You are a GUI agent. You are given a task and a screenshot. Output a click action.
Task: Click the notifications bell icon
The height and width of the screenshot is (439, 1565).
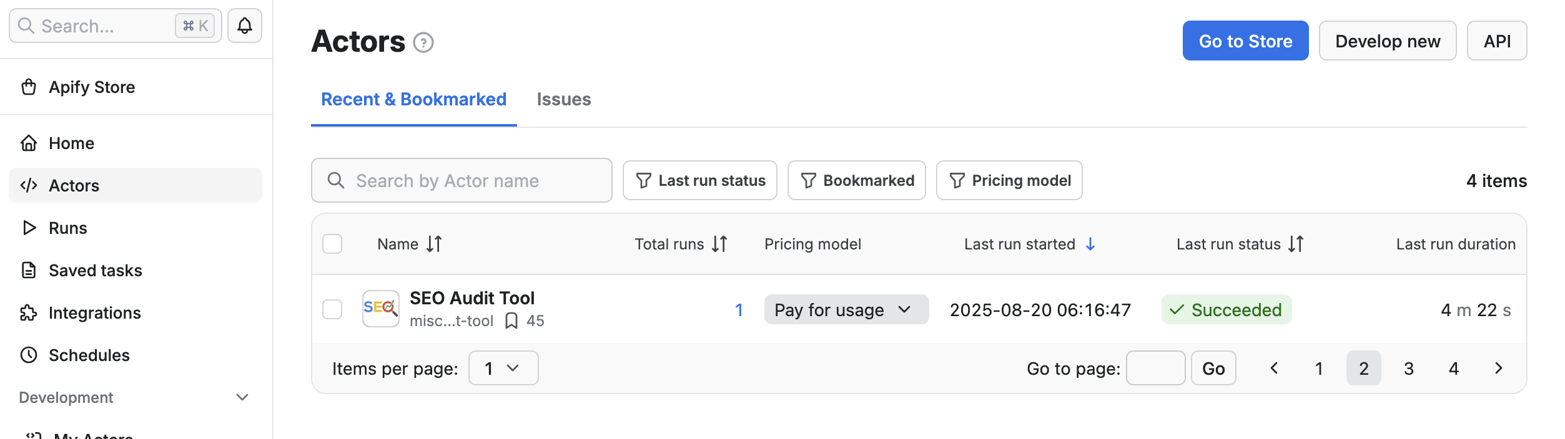pyautogui.click(x=244, y=26)
